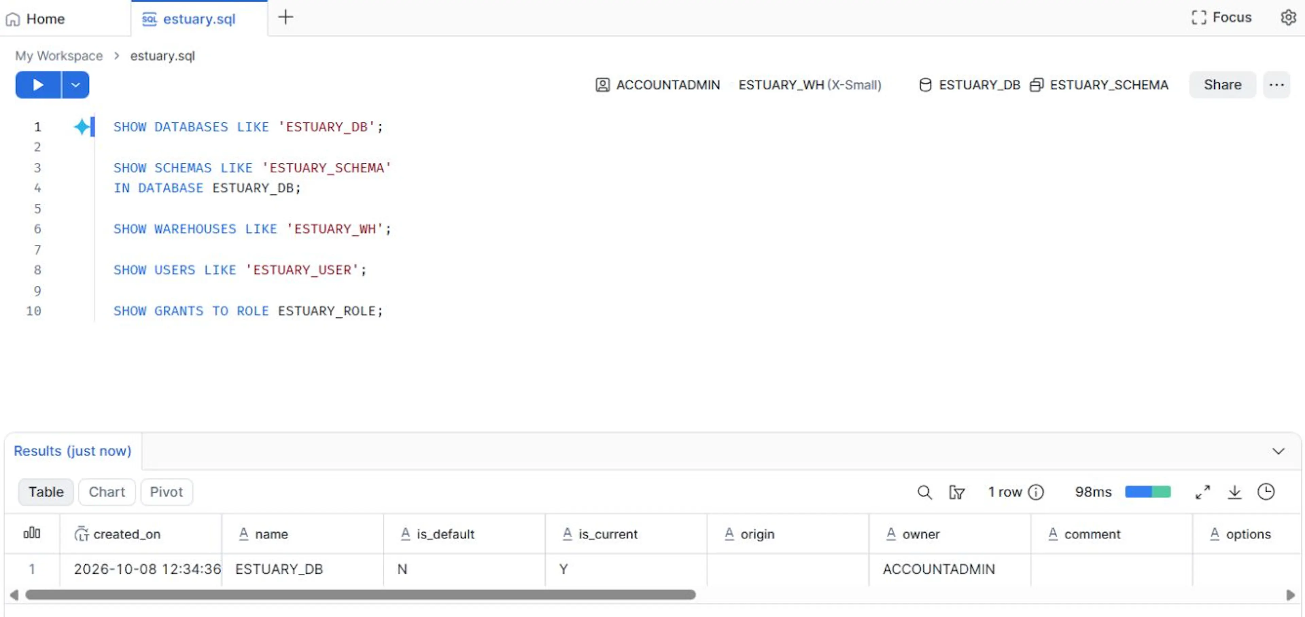Screen dimensions: 1305x617
Task: Click is_default column header
Action: pyautogui.click(x=465, y=534)
